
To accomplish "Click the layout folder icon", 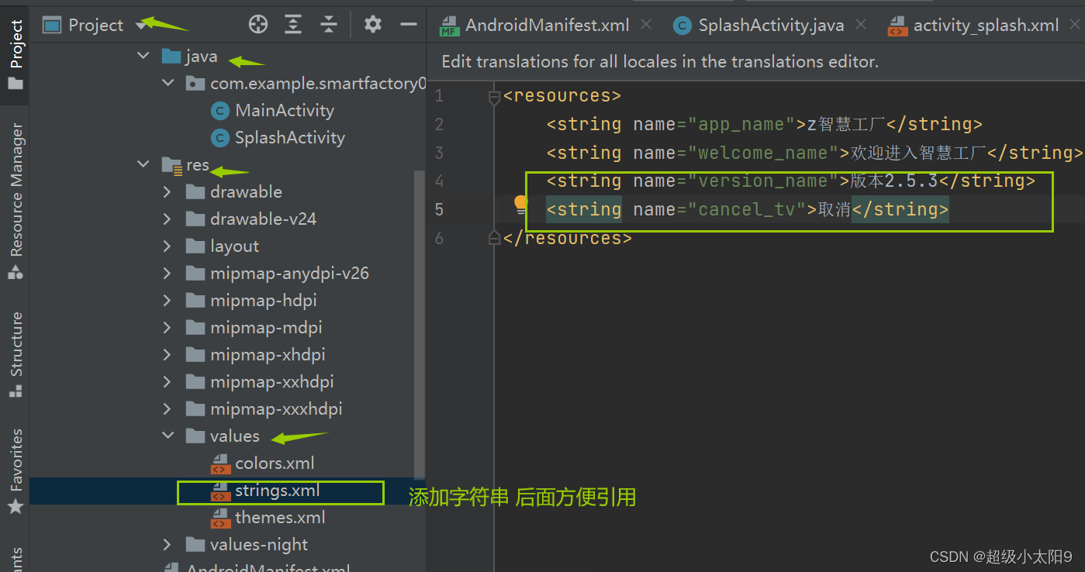I will tap(196, 246).
